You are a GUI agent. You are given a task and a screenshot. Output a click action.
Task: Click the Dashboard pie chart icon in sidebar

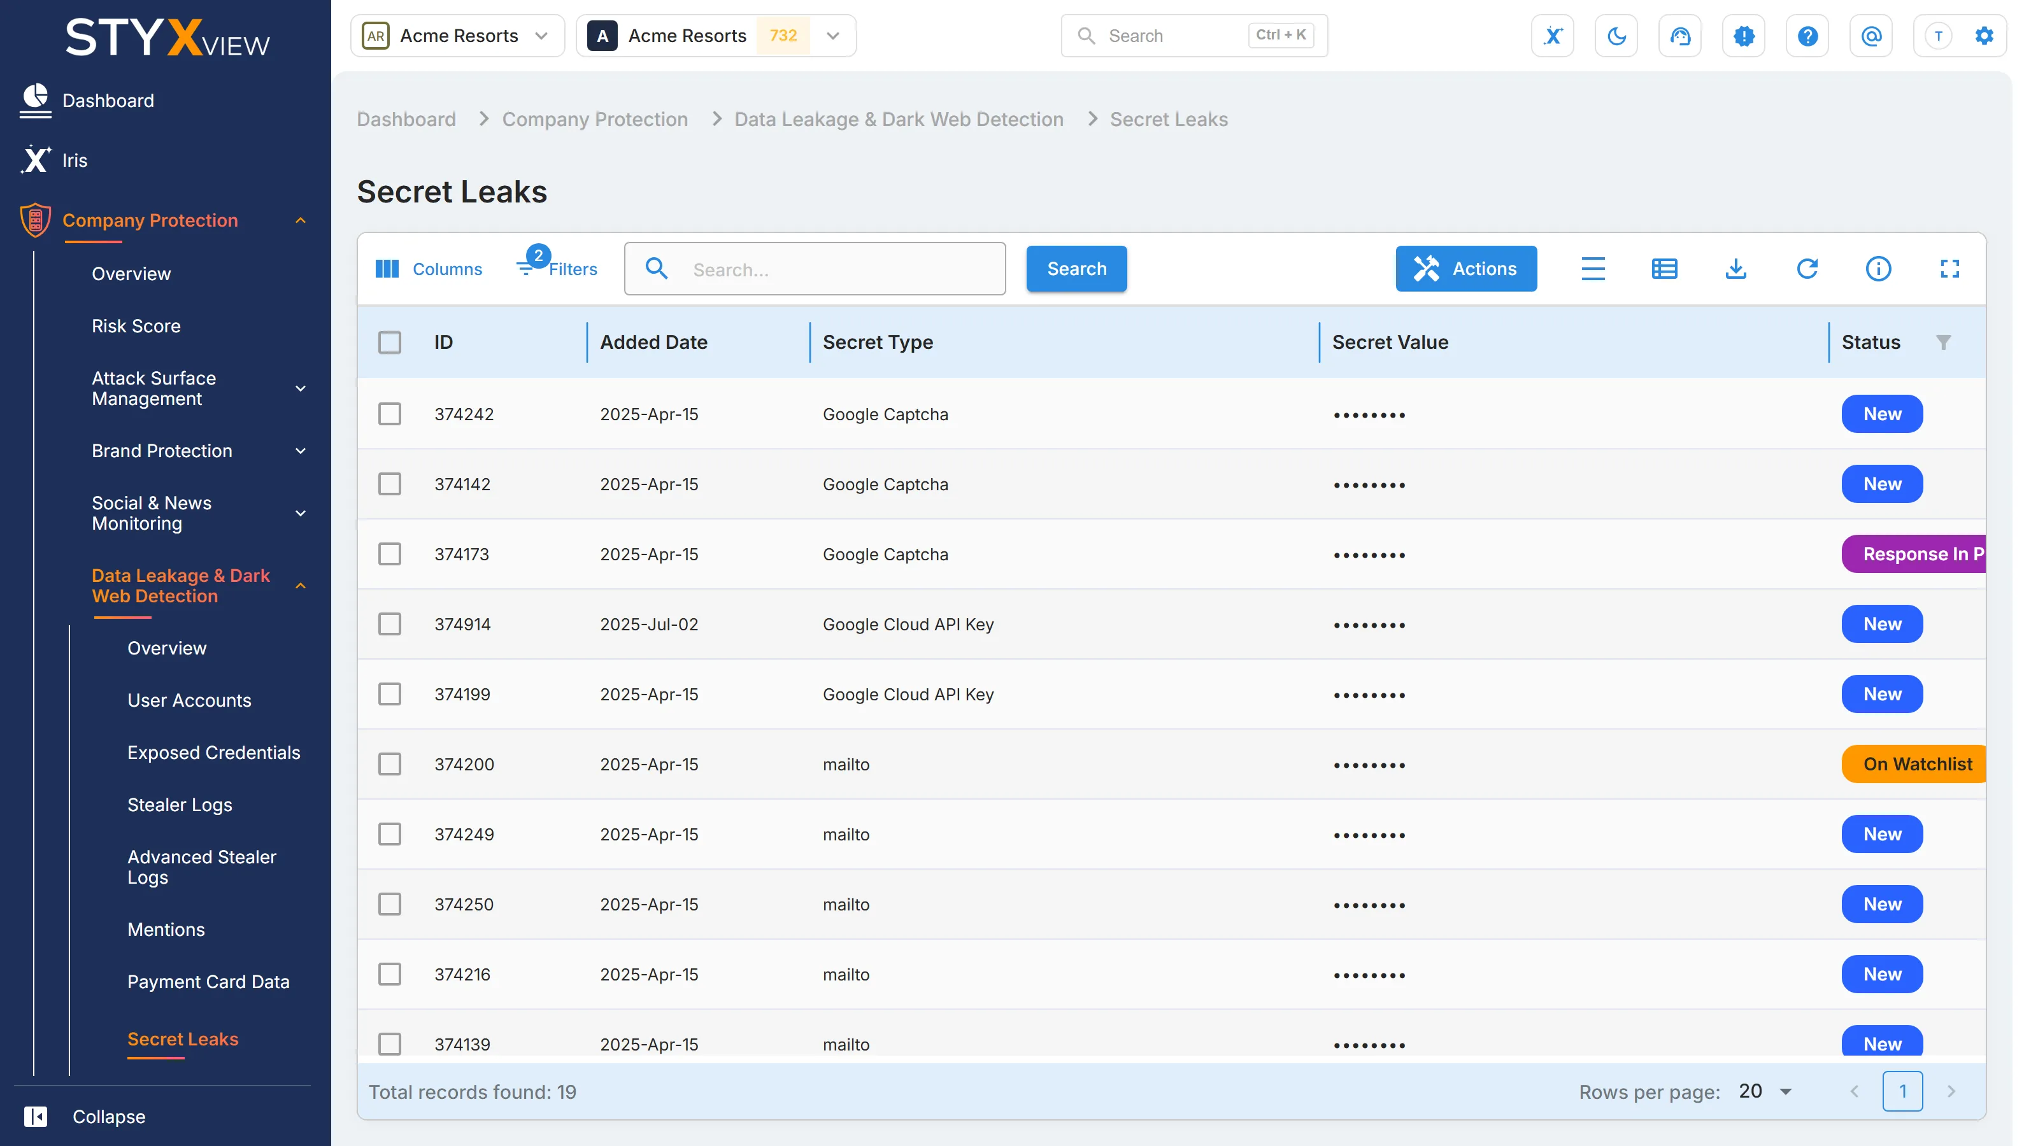(x=35, y=101)
